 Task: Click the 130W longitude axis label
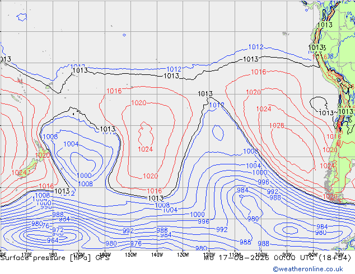coord(183,255)
